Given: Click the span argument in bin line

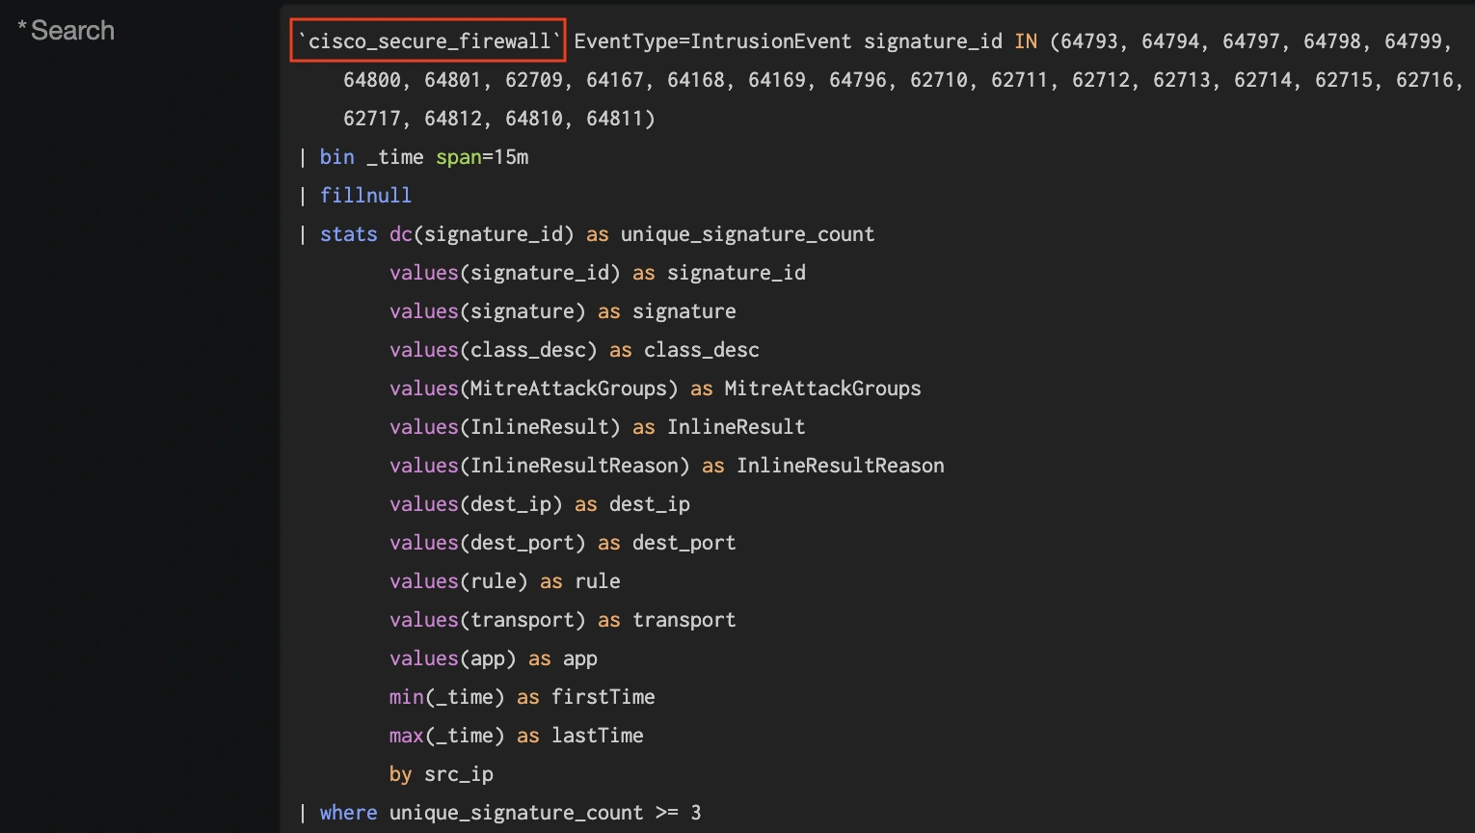Looking at the screenshot, I should tap(458, 157).
